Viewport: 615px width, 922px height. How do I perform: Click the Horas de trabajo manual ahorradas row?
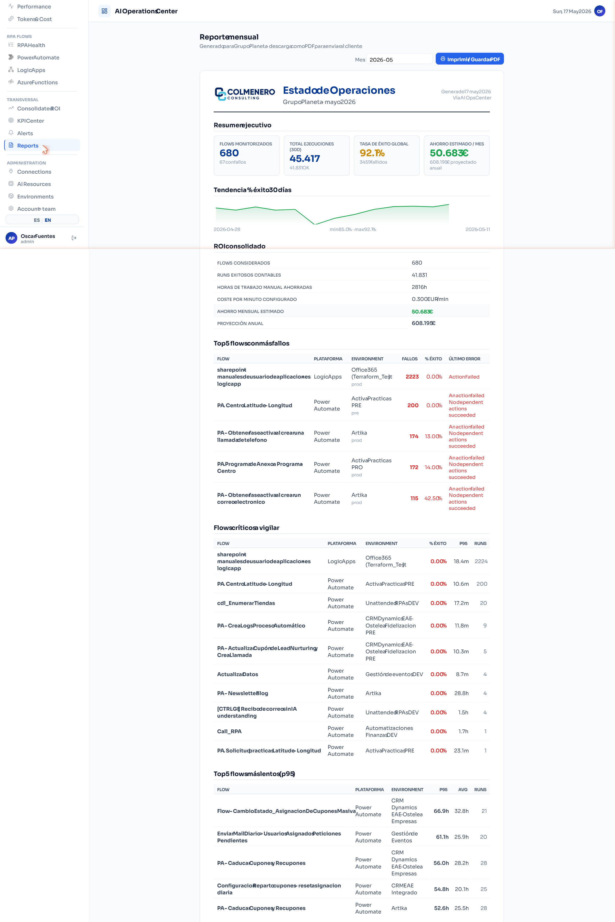(x=351, y=287)
